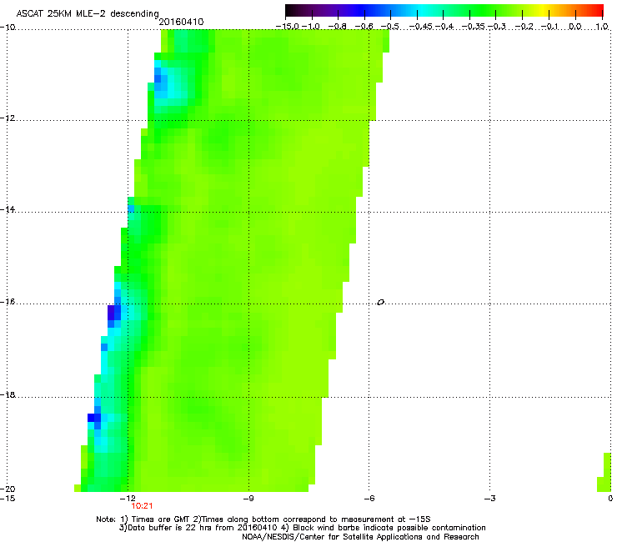The height and width of the screenshot is (542, 617).
Task: Click the black end of the colorbar
Action: pos(291,11)
